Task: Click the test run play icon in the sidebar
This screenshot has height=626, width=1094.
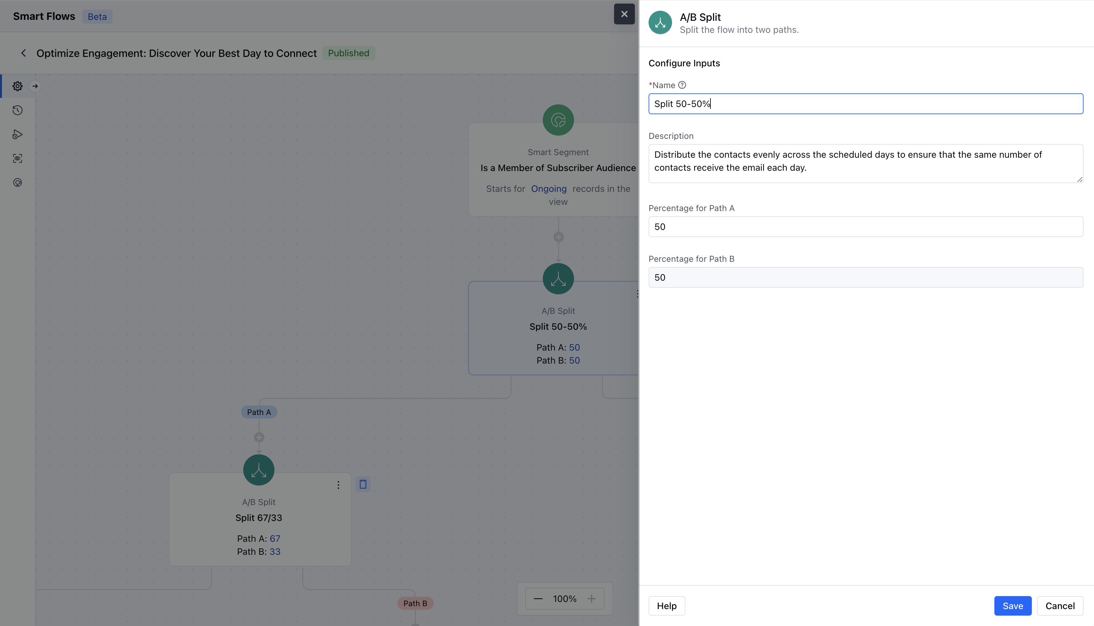Action: (17, 135)
